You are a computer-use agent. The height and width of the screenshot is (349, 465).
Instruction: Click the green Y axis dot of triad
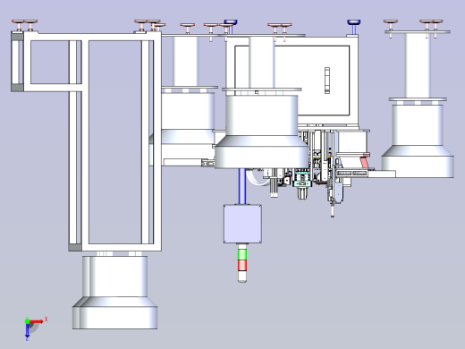coord(27,321)
